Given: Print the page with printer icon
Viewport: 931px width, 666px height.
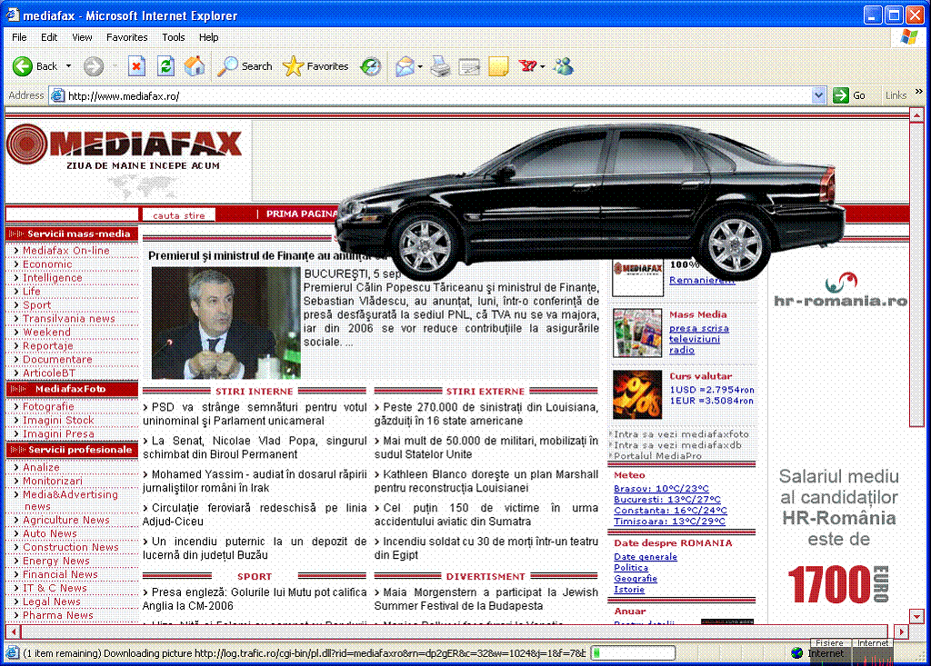Looking at the screenshot, I should (x=440, y=66).
